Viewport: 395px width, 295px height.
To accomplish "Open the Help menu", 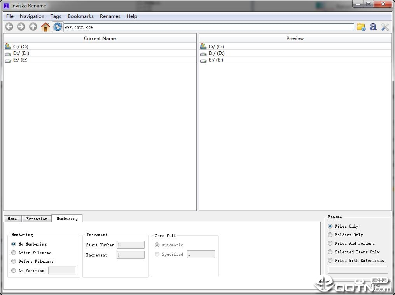I will click(x=132, y=16).
